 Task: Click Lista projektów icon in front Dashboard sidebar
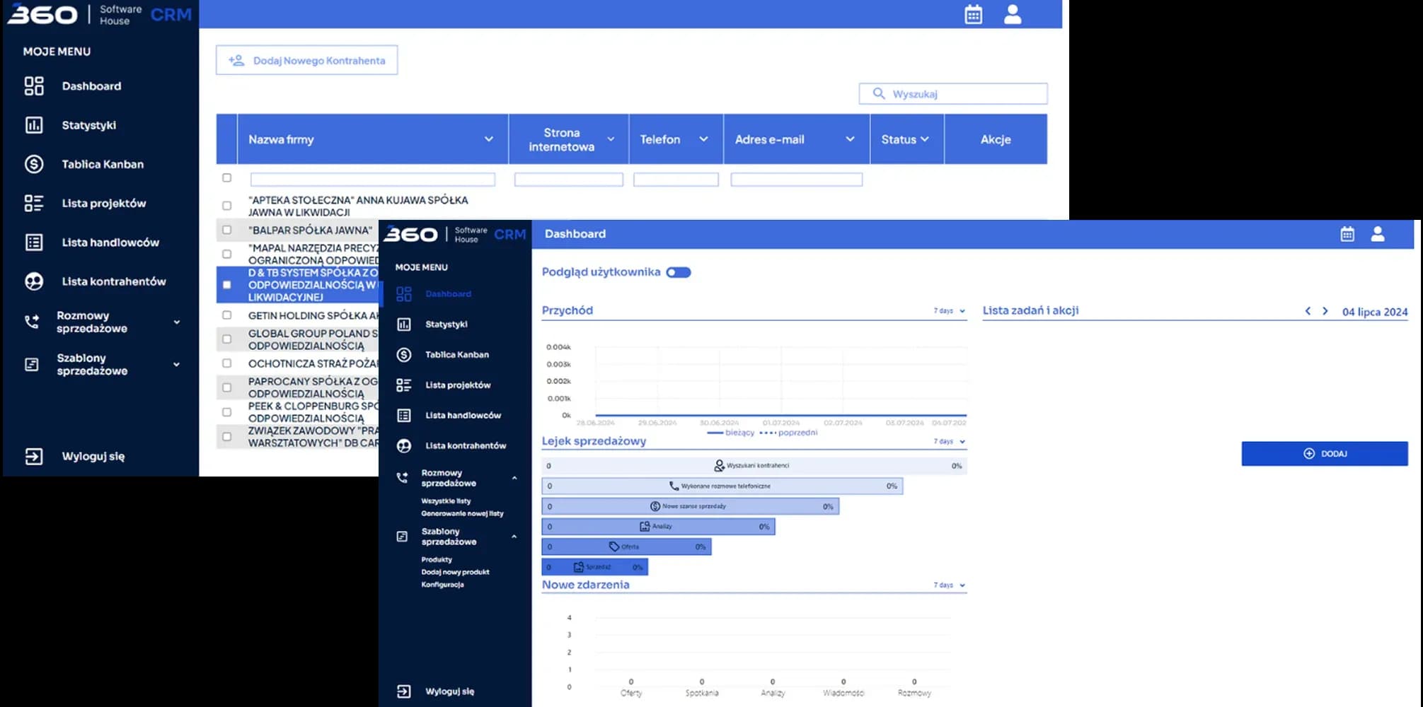tap(404, 385)
